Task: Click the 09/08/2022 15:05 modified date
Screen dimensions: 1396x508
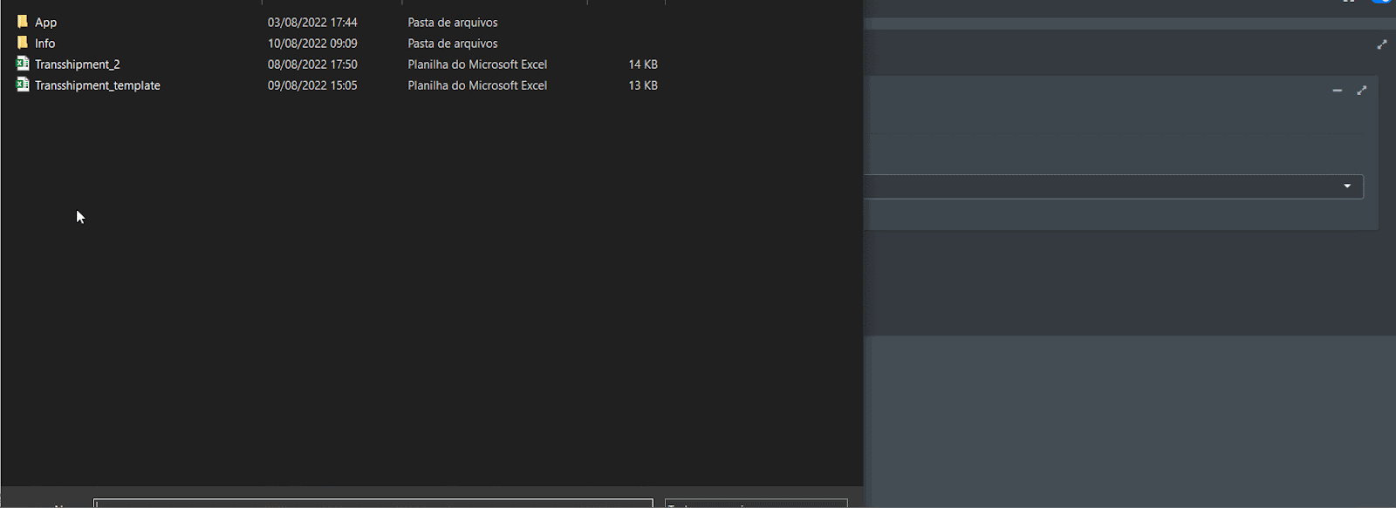Action: 312,85
